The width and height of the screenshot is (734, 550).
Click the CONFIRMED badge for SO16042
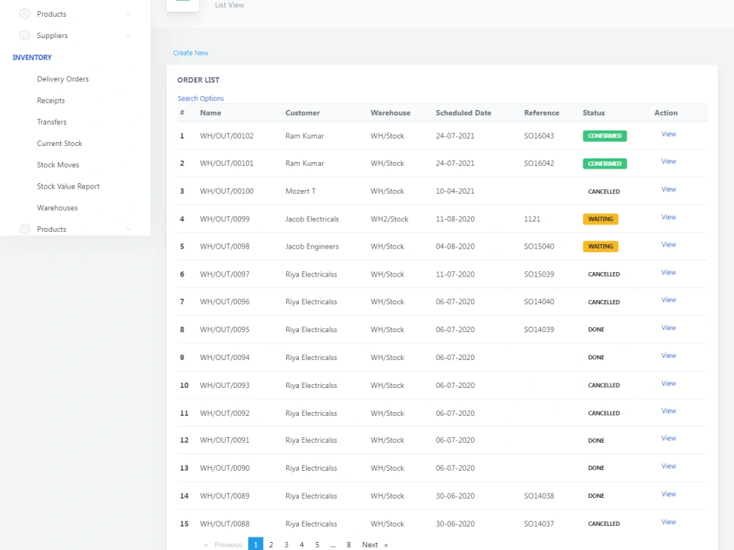click(605, 164)
